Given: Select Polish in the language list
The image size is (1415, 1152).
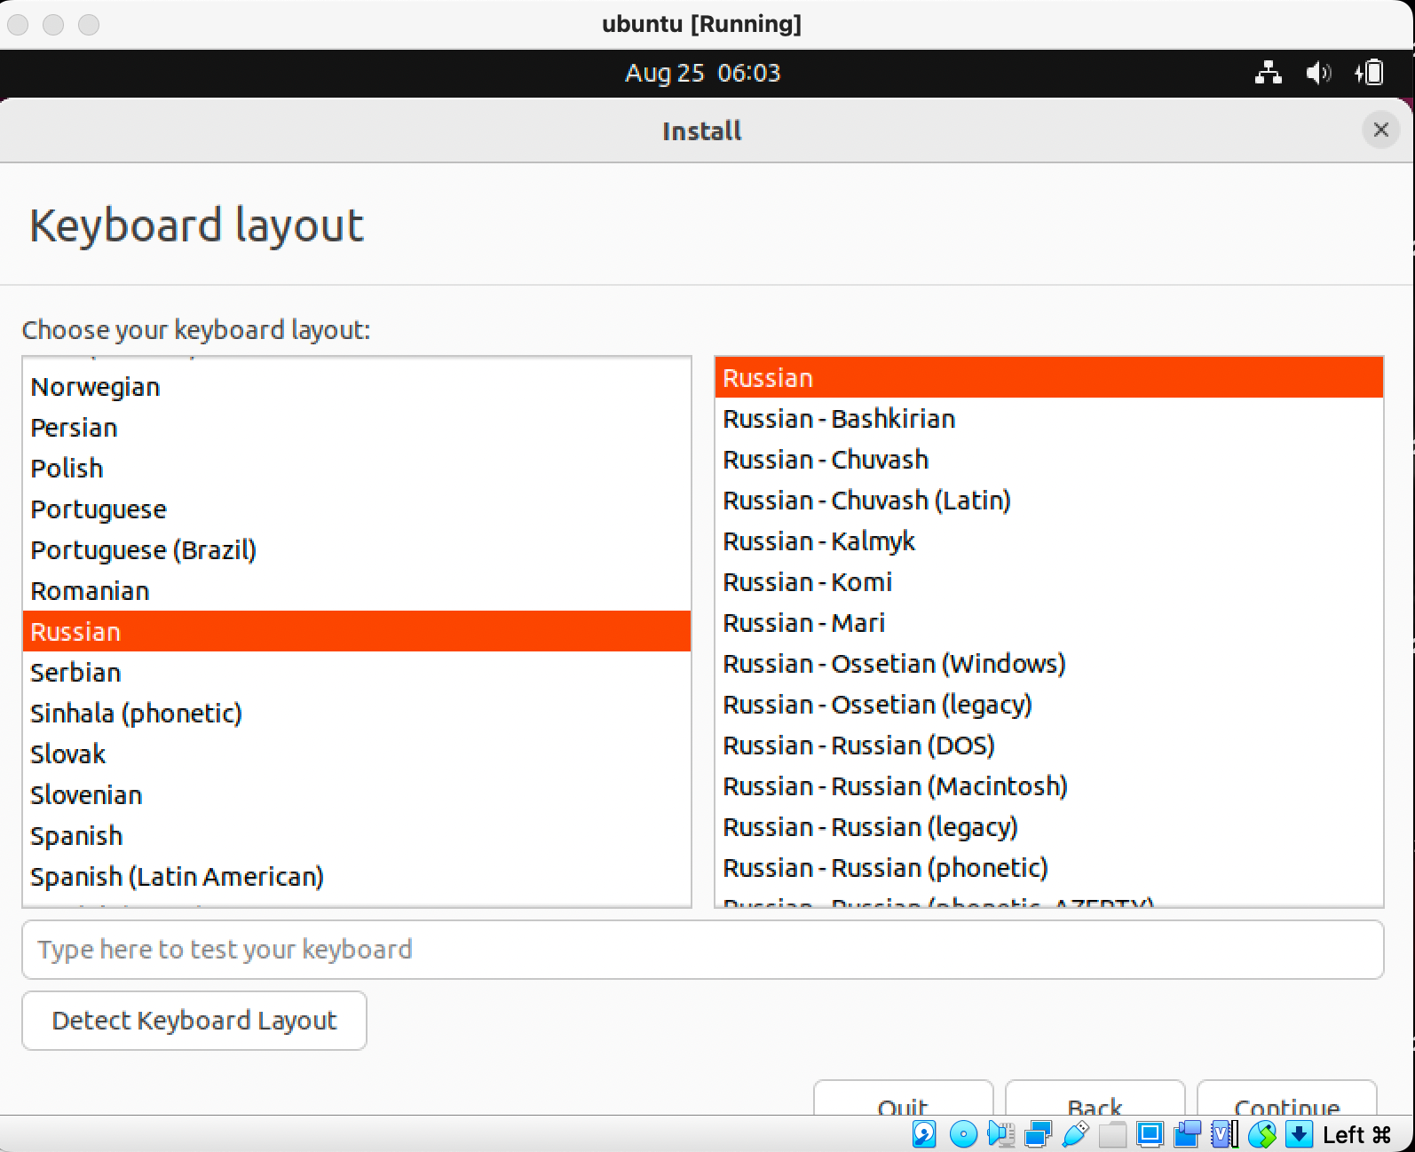Looking at the screenshot, I should (x=67, y=469).
